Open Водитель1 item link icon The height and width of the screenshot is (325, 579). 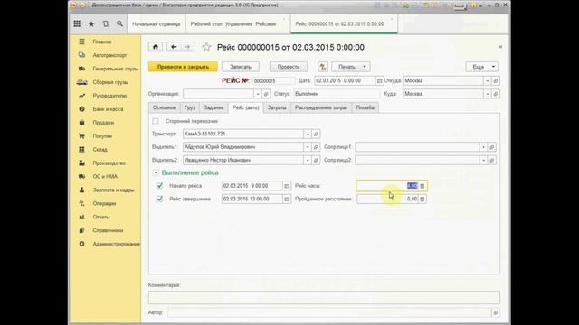click(x=316, y=147)
